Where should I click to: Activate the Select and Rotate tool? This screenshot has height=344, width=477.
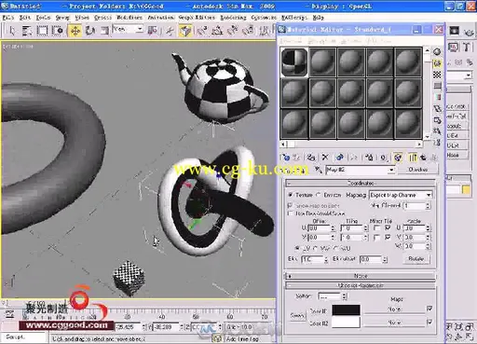(x=90, y=31)
